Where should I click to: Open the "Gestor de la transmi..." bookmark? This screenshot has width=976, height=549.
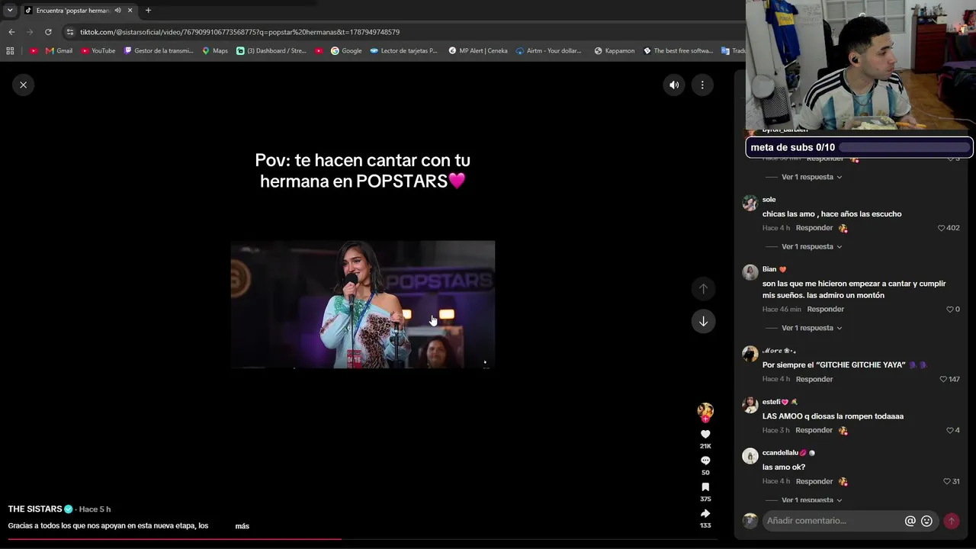(159, 51)
